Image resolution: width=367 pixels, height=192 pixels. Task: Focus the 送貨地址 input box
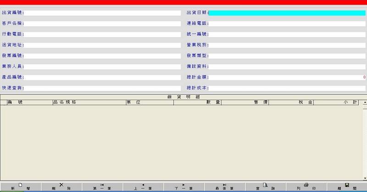(102, 45)
